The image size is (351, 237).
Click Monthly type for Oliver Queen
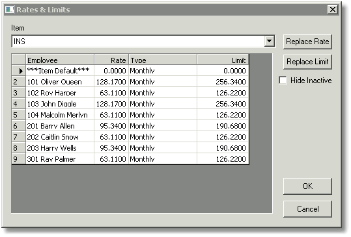163,82
